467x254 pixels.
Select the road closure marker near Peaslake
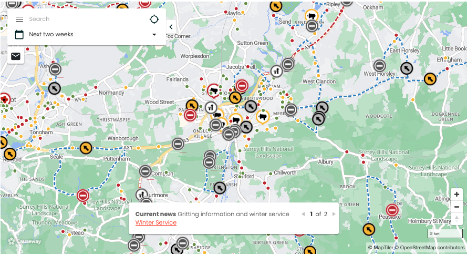pyautogui.click(x=392, y=210)
